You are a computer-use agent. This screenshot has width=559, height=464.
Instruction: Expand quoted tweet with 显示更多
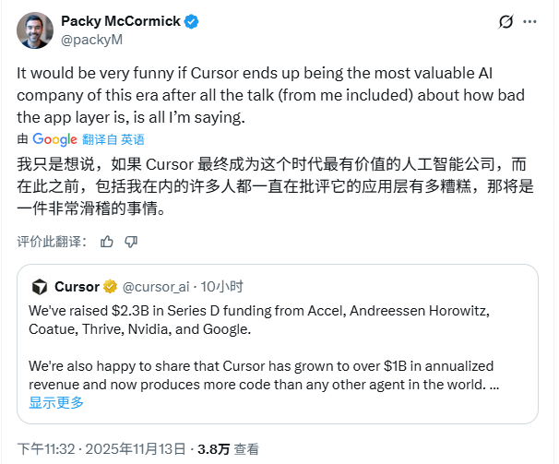[56, 402]
